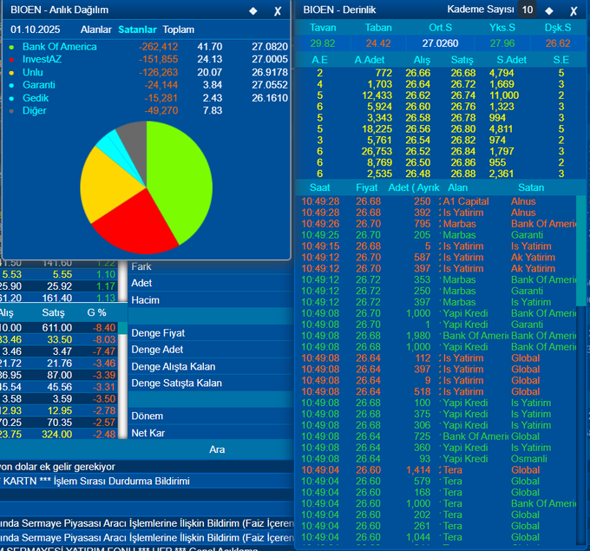Click the Denge Satışta Kalan row
The image size is (590, 551).
coord(211,384)
